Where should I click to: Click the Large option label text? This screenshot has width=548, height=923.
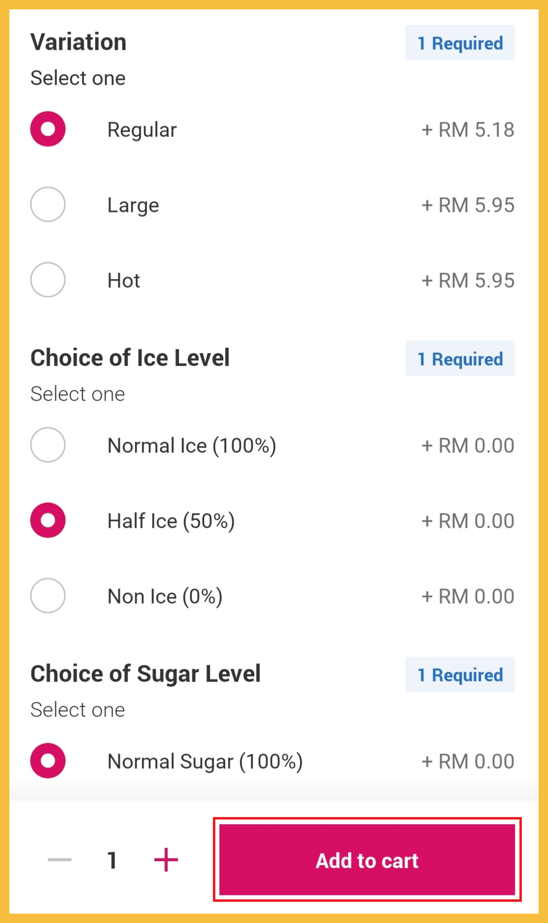coord(133,205)
